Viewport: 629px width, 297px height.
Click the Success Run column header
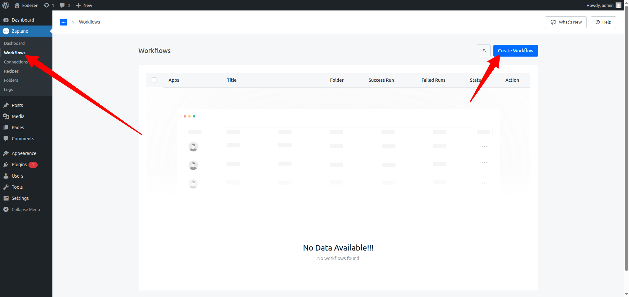[381, 80]
